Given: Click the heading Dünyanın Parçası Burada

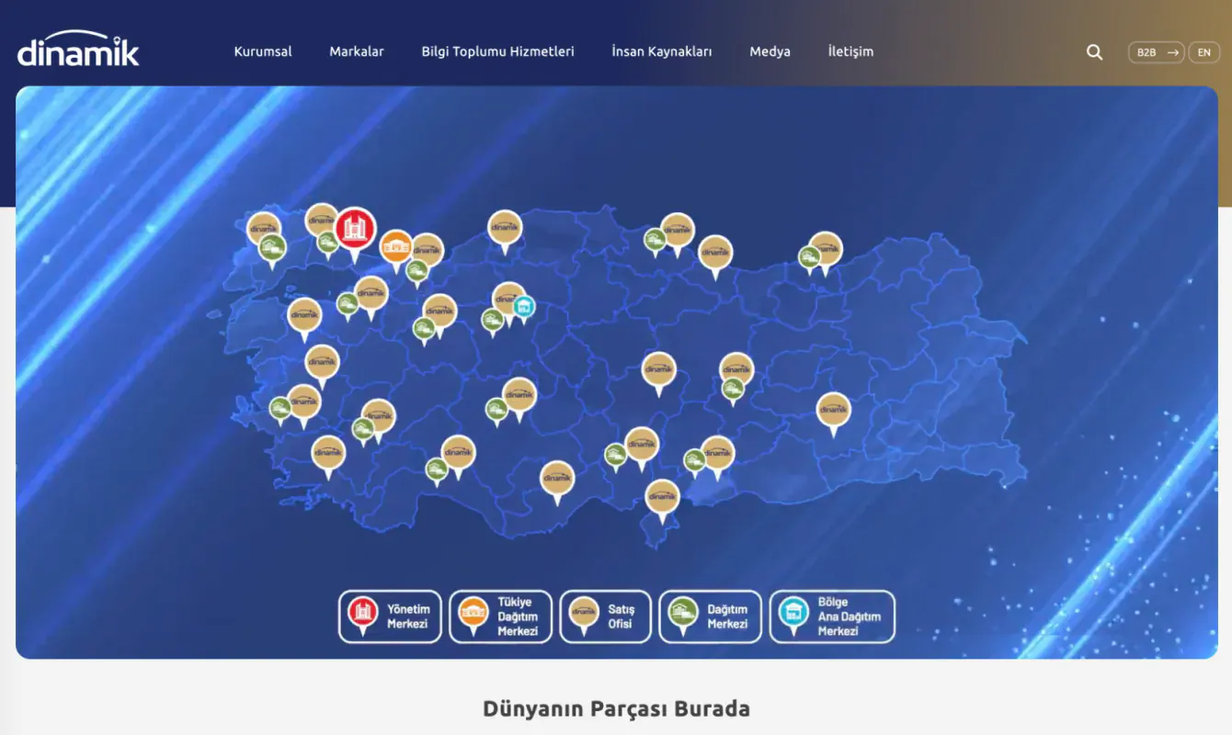Looking at the screenshot, I should click(616, 708).
